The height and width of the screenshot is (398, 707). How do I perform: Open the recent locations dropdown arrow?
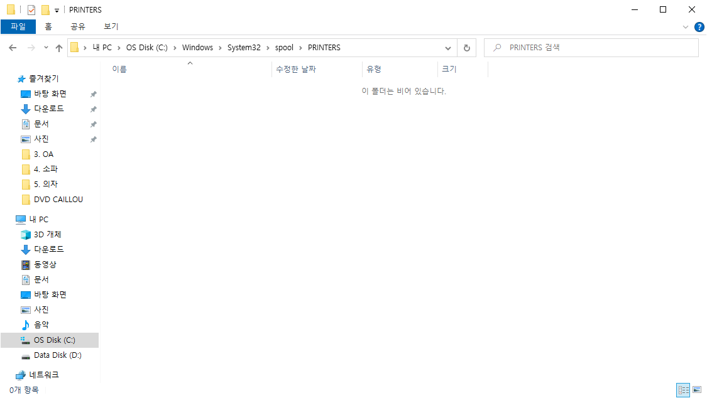click(46, 48)
